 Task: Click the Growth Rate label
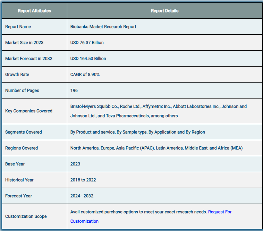click(17, 75)
